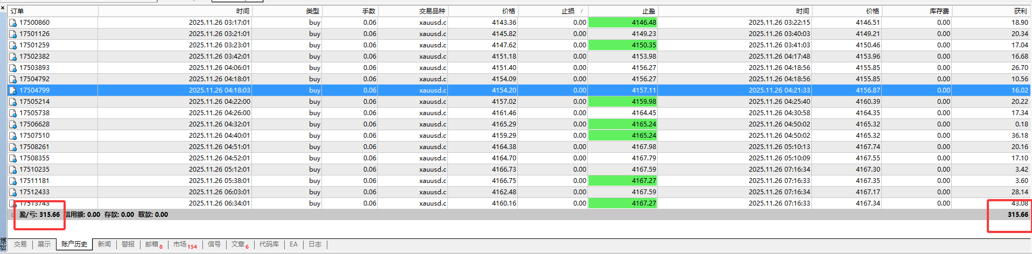Sort by the 手数 column header
1032x254 pixels.
(350, 11)
